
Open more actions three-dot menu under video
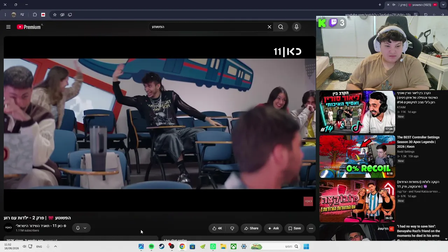tap(311, 228)
